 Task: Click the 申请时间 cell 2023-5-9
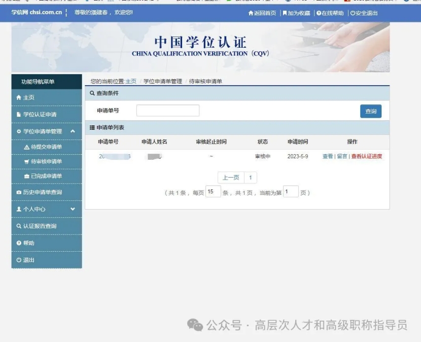pos(298,156)
